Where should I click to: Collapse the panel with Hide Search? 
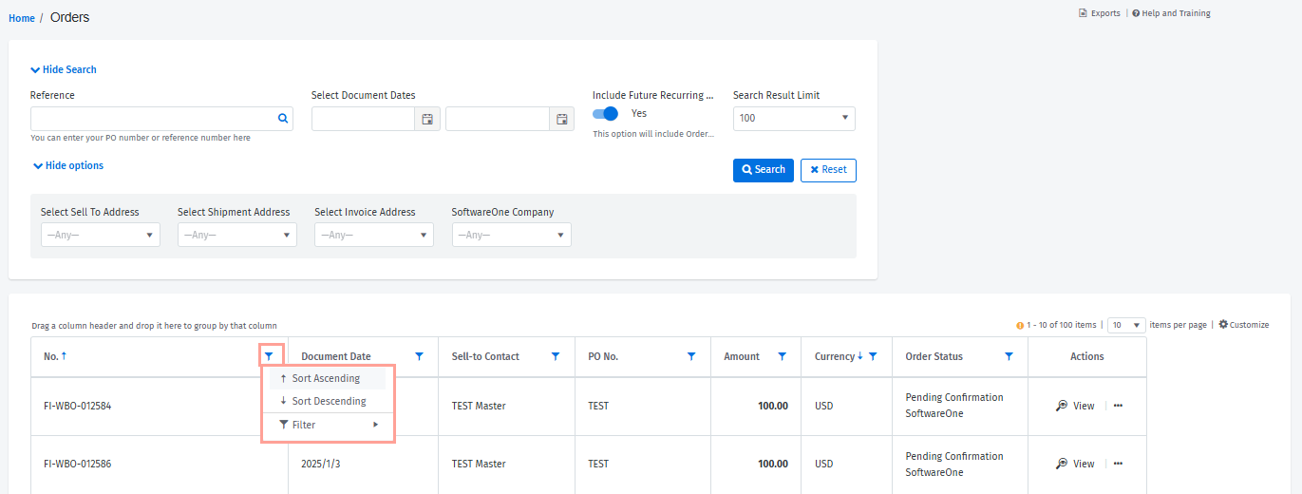pos(64,69)
